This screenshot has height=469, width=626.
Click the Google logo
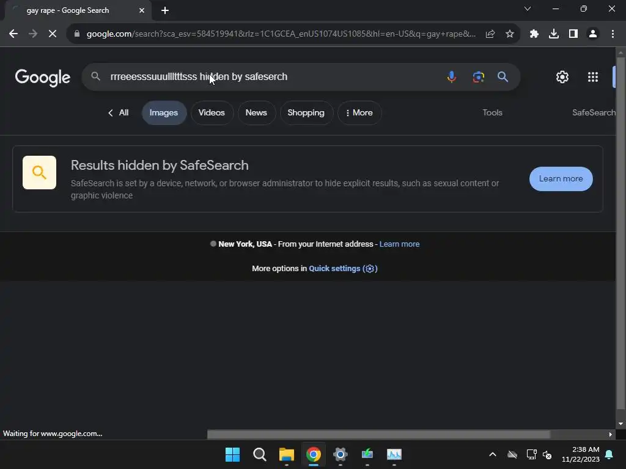click(43, 78)
